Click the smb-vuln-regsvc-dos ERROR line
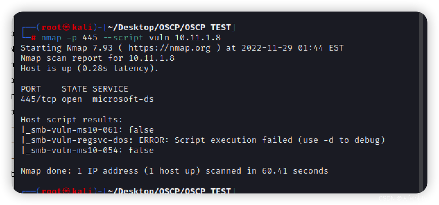The image size is (439, 205). tap(203, 140)
